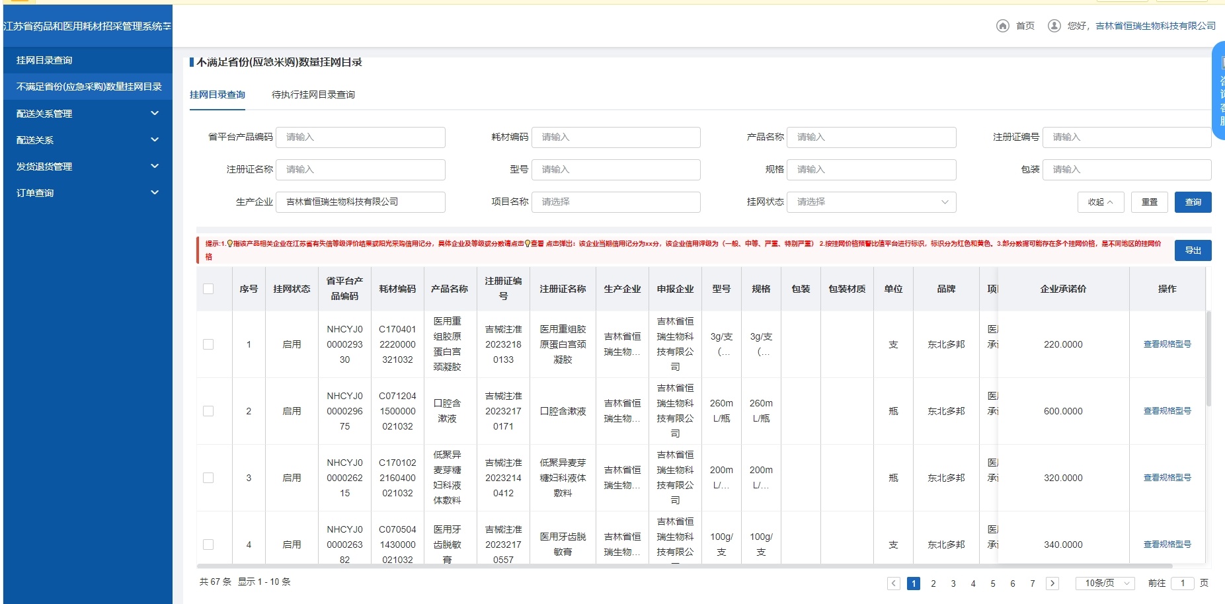This screenshot has width=1225, height=604.
Task: Click 注册证编号 input field
Action: [x=1126, y=137]
